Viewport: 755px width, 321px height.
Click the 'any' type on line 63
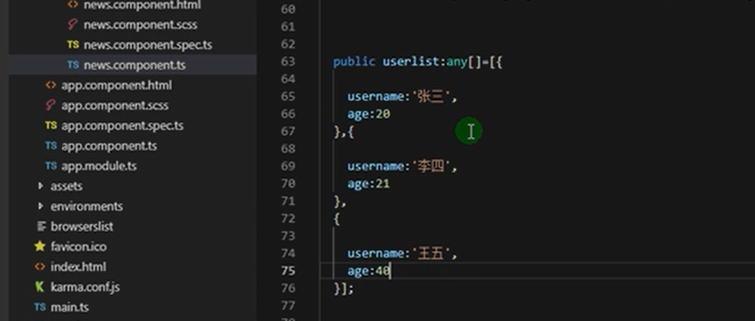457,62
